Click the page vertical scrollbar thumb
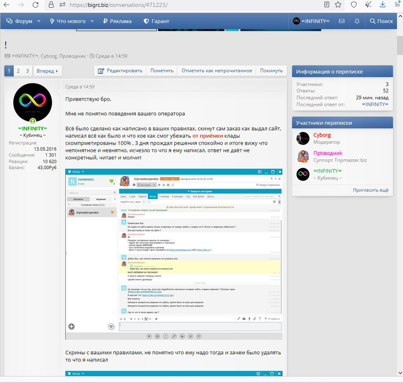Viewport: 403px width, 383px height. pyautogui.click(x=400, y=45)
